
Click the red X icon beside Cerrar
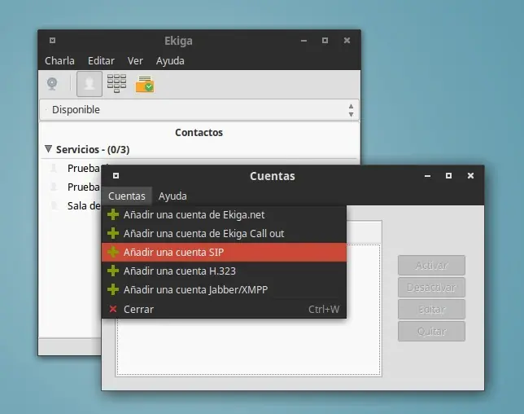click(113, 309)
